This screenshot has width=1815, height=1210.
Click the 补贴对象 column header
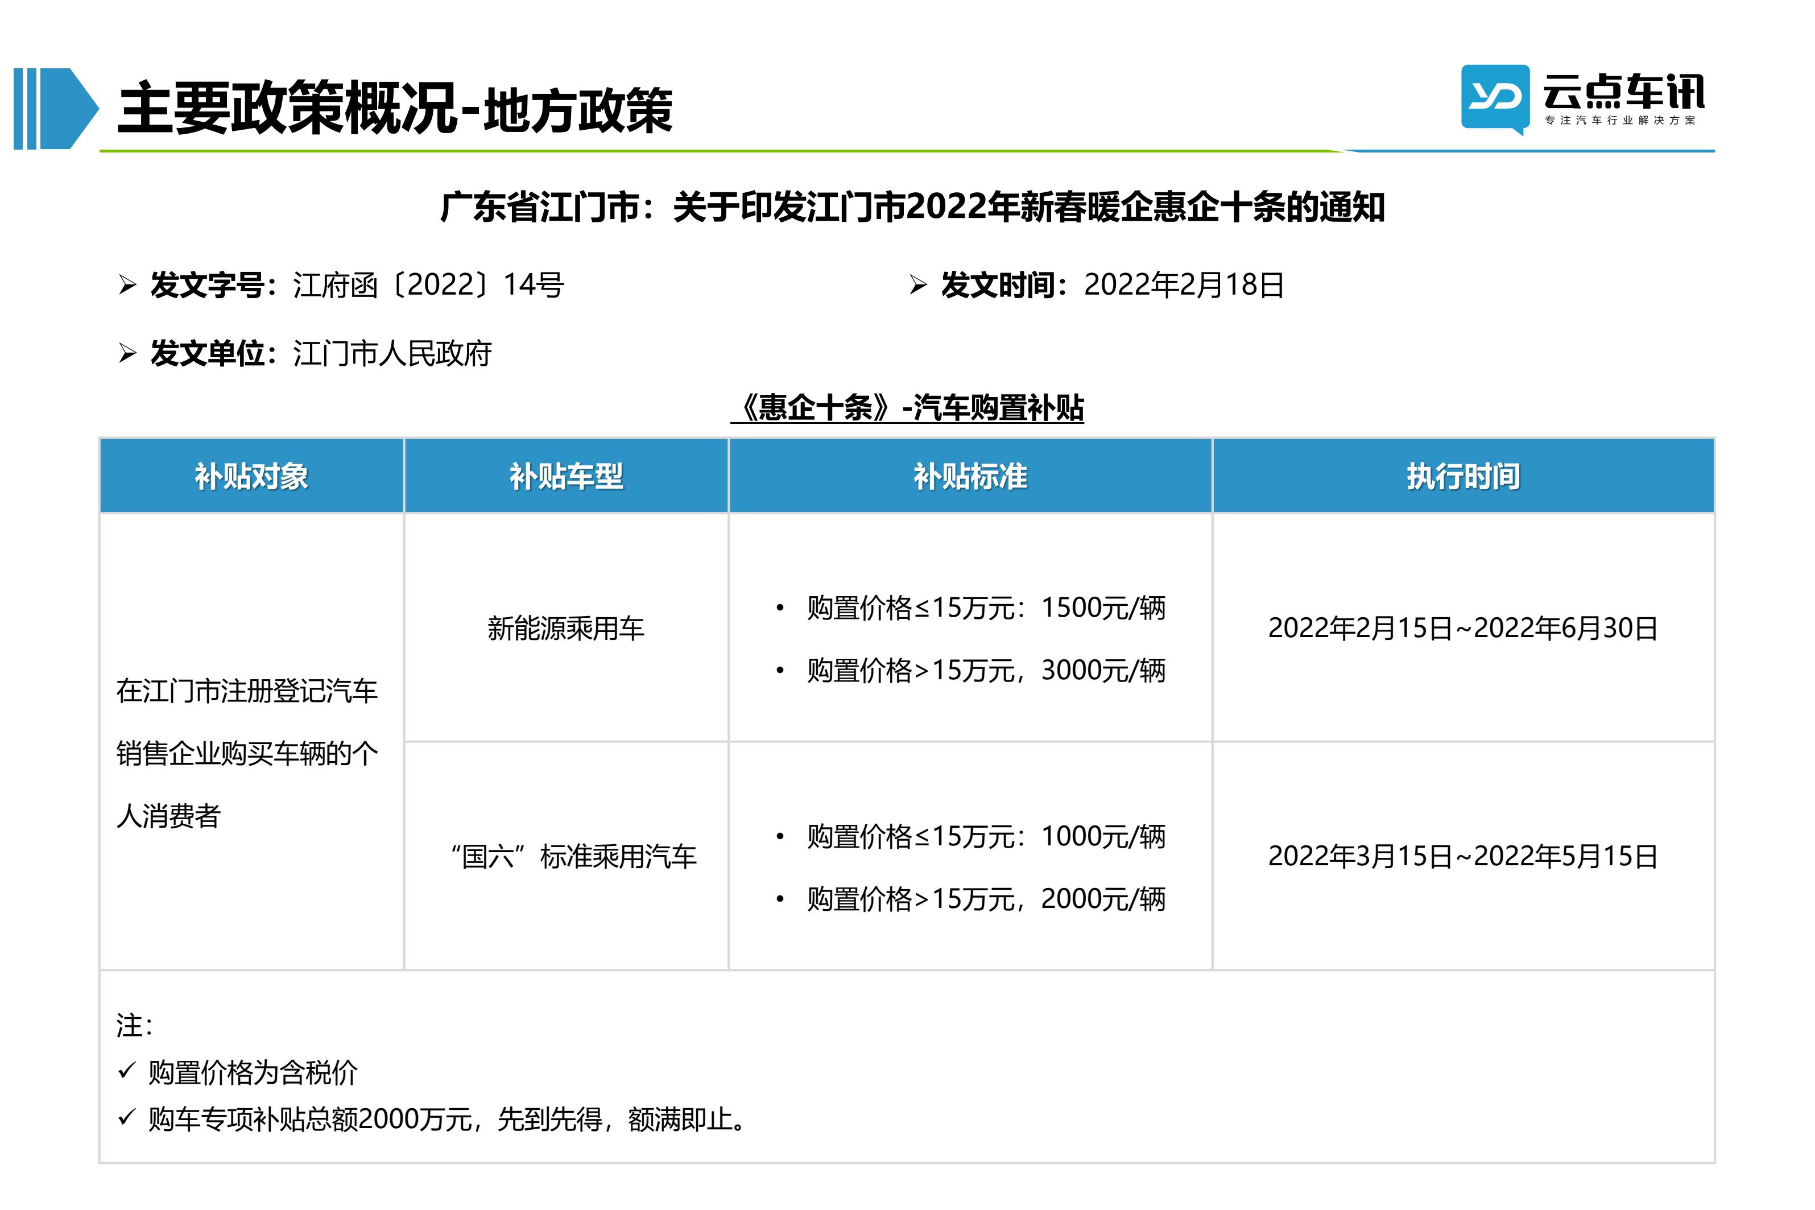click(251, 476)
